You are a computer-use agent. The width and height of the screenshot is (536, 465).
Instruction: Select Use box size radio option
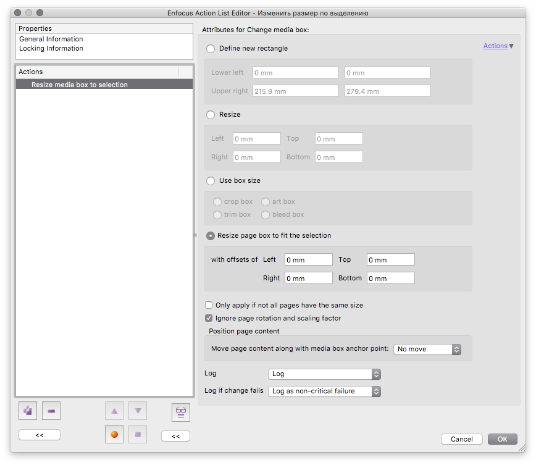(x=211, y=180)
